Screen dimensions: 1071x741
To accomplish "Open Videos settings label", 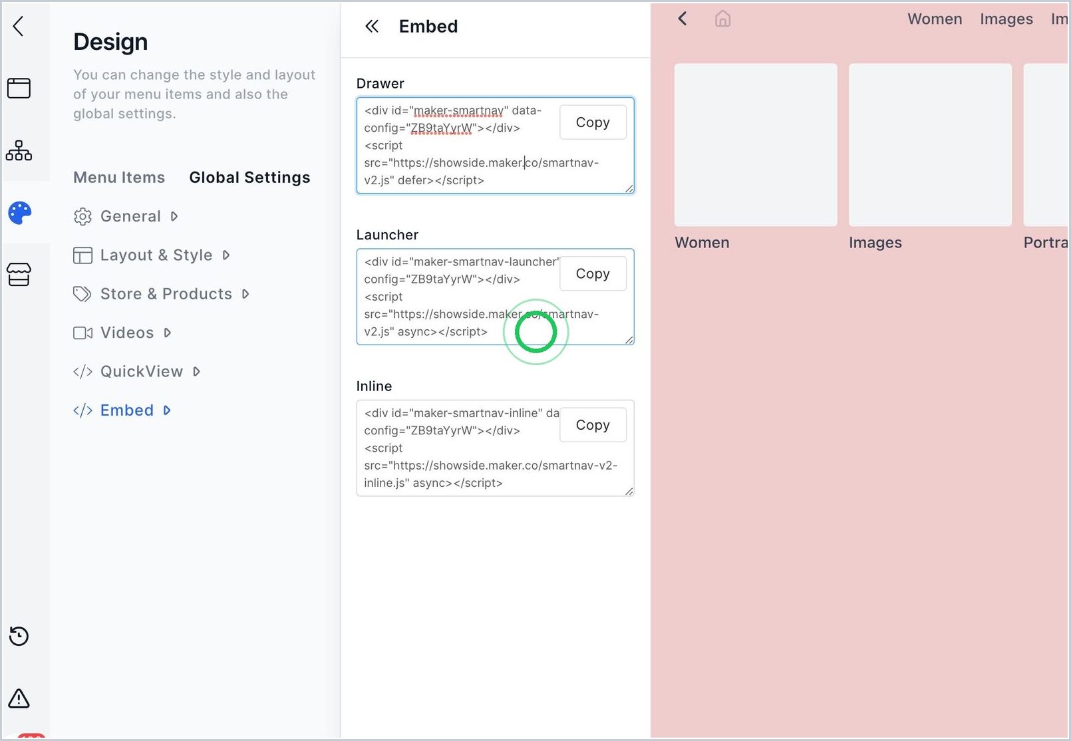I will (127, 333).
